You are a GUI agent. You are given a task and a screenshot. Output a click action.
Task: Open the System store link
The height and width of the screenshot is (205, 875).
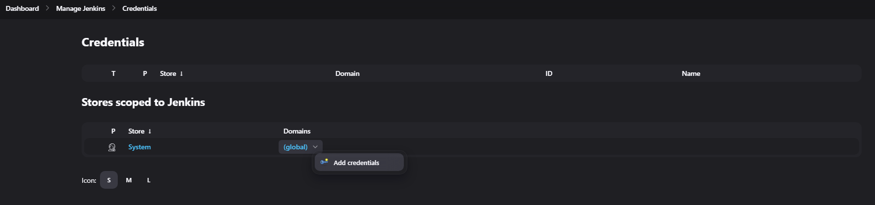pyautogui.click(x=140, y=147)
